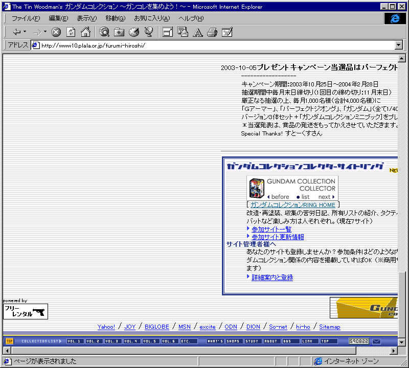Follow the So-net link
Viewport: 409px width, 368px height.
point(278,327)
